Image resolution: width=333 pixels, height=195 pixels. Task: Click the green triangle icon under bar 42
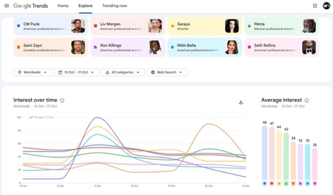[286, 183]
